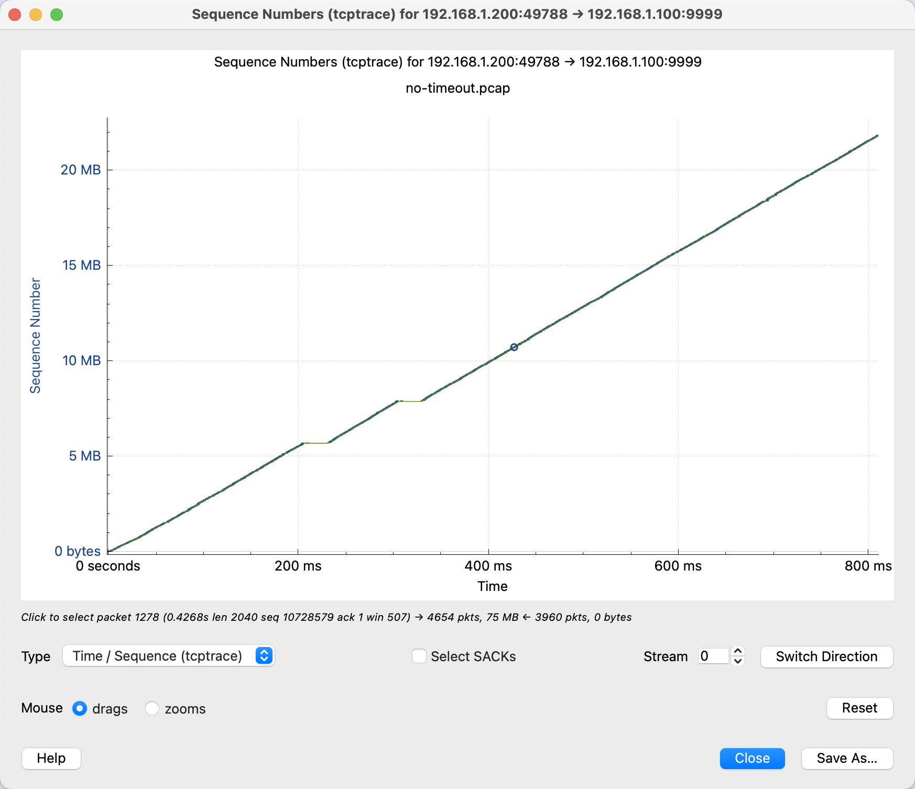Reset the graph view
Image resolution: width=915 pixels, height=789 pixels.
859,708
